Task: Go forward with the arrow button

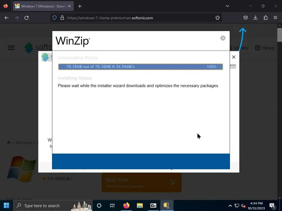Action: pyautogui.click(x=17, y=18)
